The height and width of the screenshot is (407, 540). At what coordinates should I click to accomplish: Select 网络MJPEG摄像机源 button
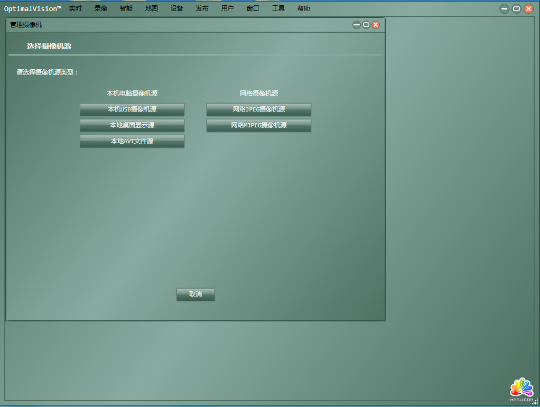point(258,125)
